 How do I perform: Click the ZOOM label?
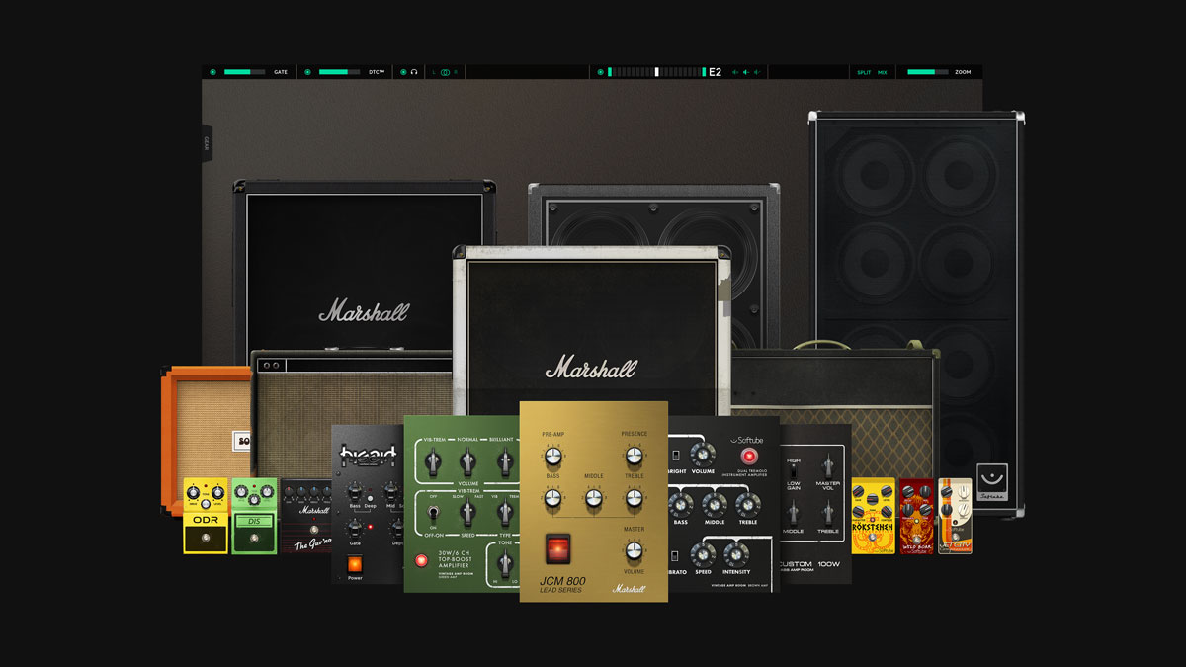point(963,72)
